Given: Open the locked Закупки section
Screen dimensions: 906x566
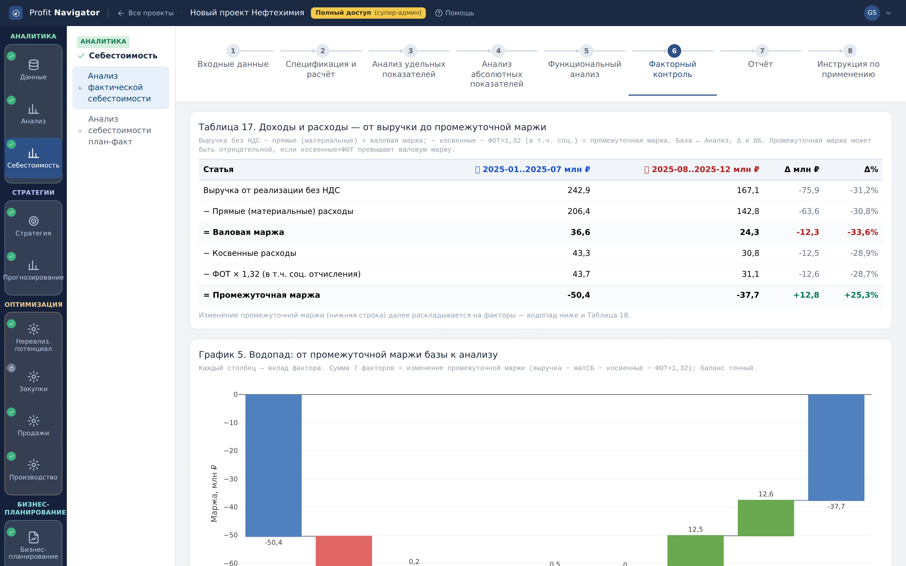Looking at the screenshot, I should tap(33, 381).
